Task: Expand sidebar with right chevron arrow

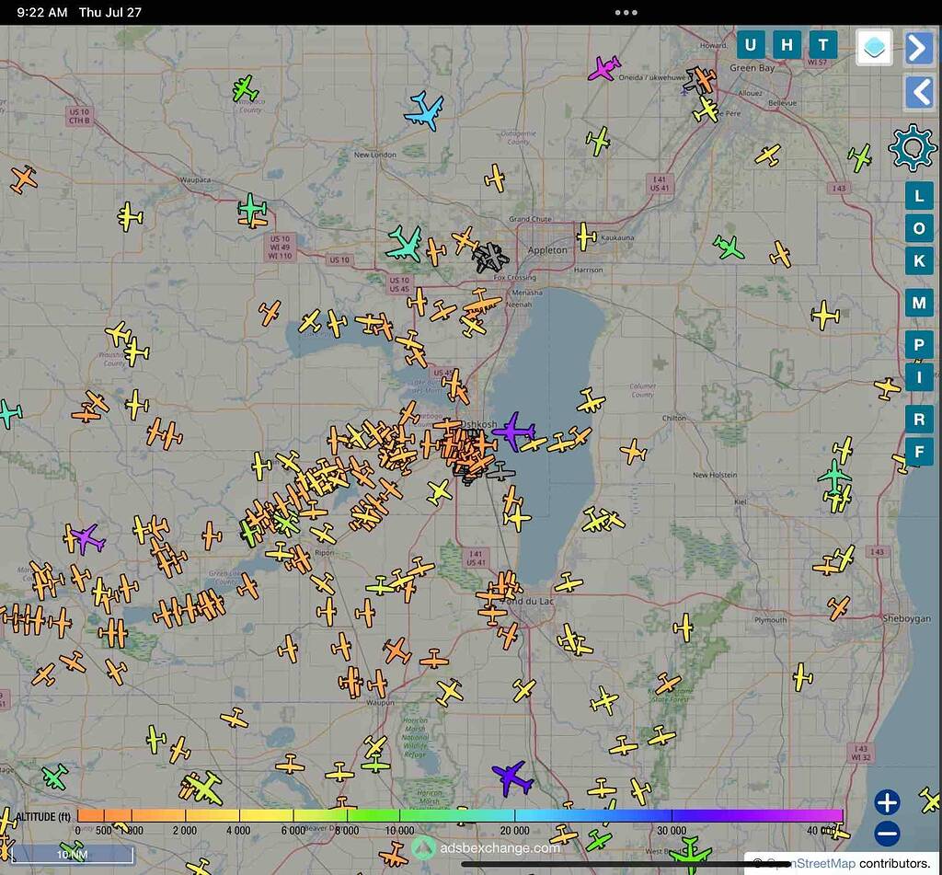Action: pyautogui.click(x=918, y=48)
